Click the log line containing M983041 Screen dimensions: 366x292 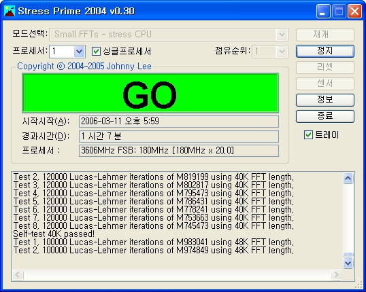153,242
